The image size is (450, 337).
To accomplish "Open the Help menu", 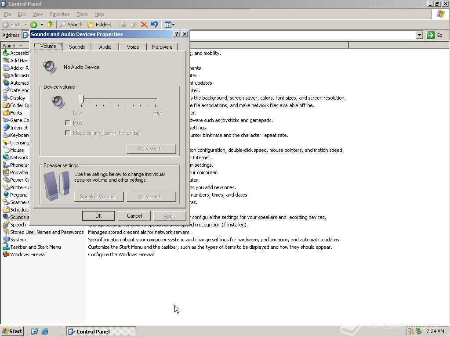I will (x=99, y=14).
